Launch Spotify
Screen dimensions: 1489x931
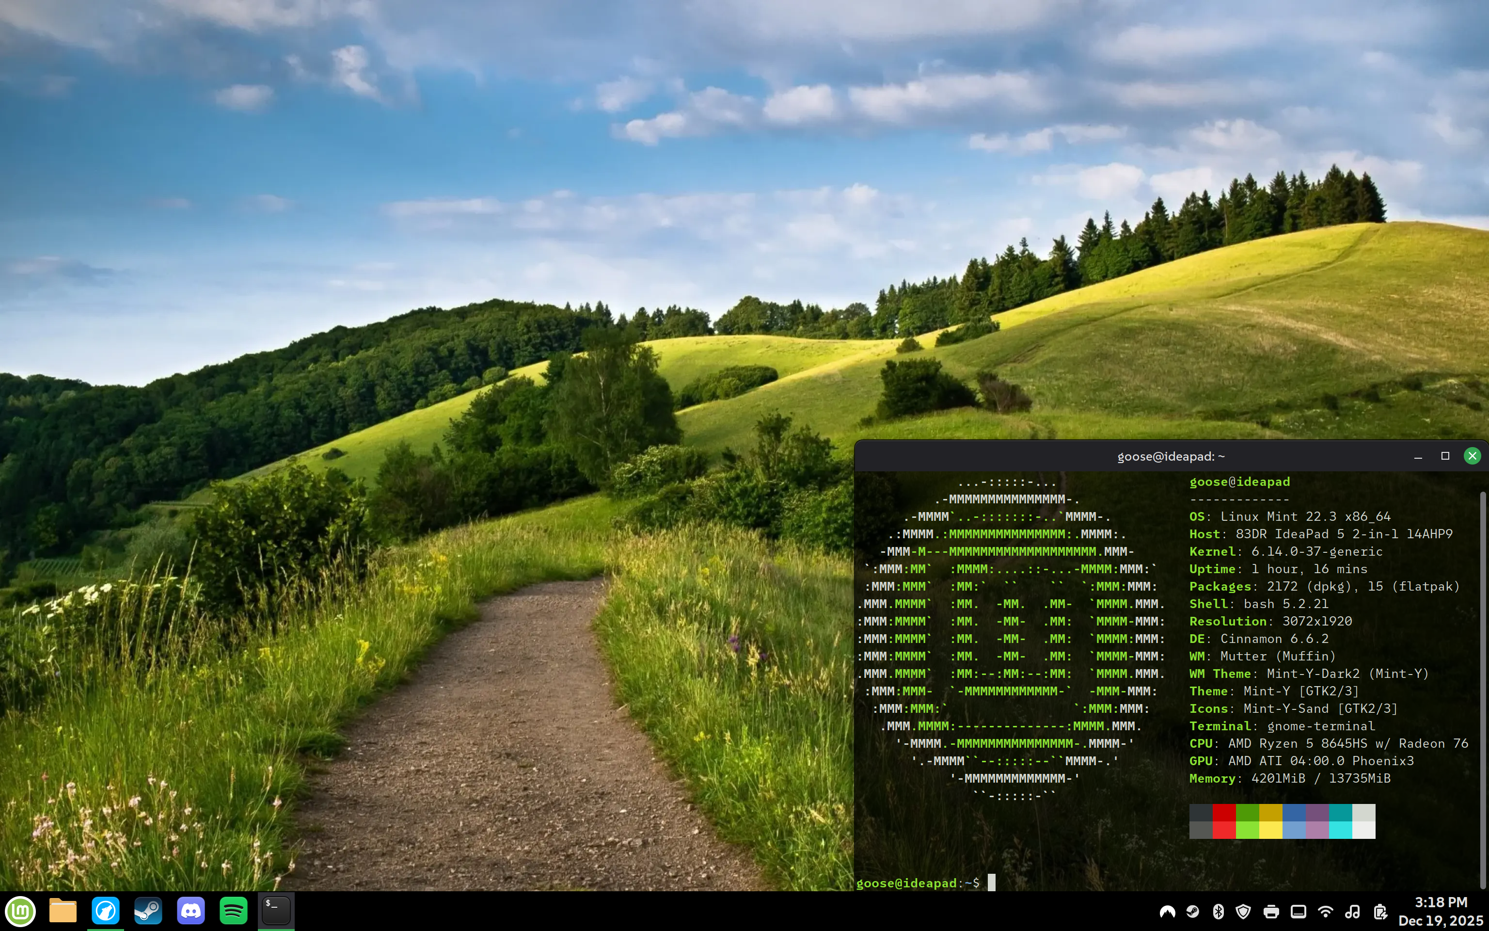tap(233, 911)
